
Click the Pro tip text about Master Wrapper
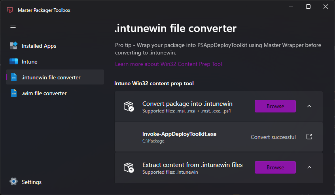pyautogui.click(x=218, y=49)
